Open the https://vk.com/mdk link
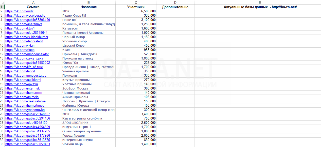The image size is (321, 147). tap(19, 11)
